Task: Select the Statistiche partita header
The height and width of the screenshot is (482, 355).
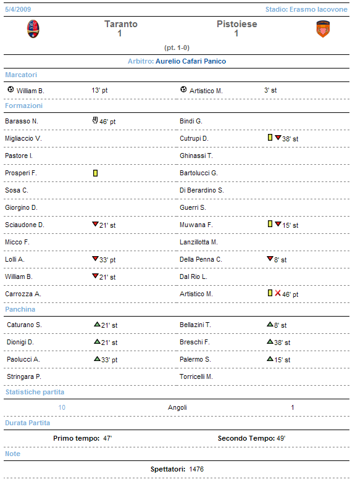Action: click(x=35, y=392)
